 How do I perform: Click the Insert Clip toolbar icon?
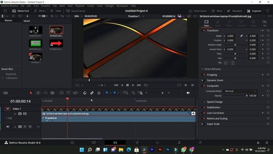61,93
